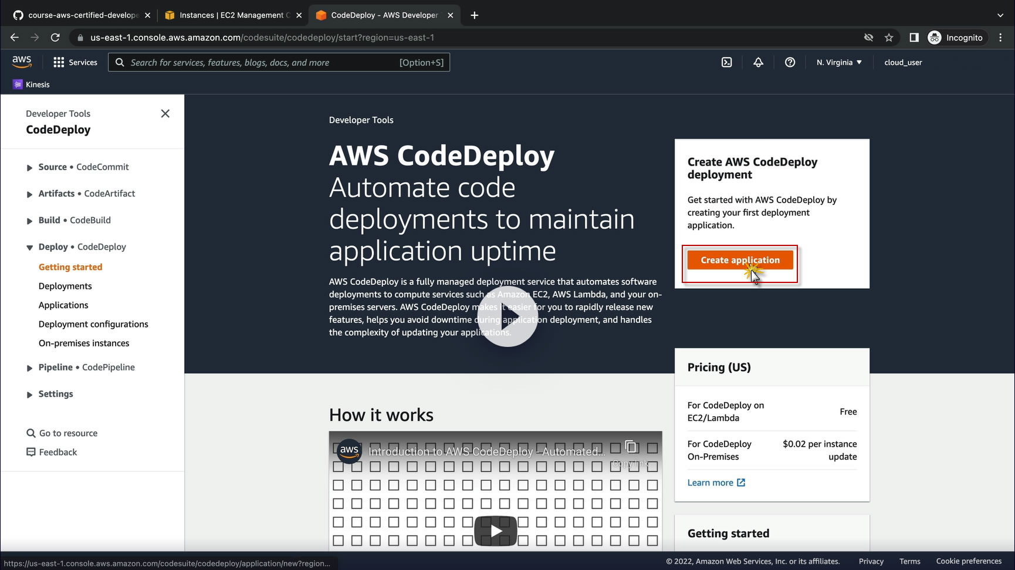Open Applications in the CodeDeploy sidebar
1015x570 pixels.
click(63, 305)
